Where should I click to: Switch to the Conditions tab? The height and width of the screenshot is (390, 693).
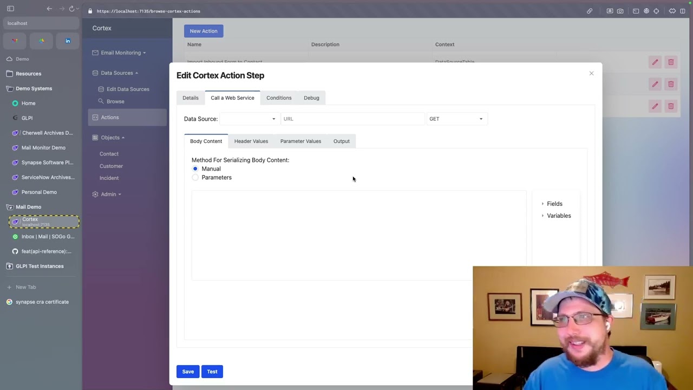(279, 98)
